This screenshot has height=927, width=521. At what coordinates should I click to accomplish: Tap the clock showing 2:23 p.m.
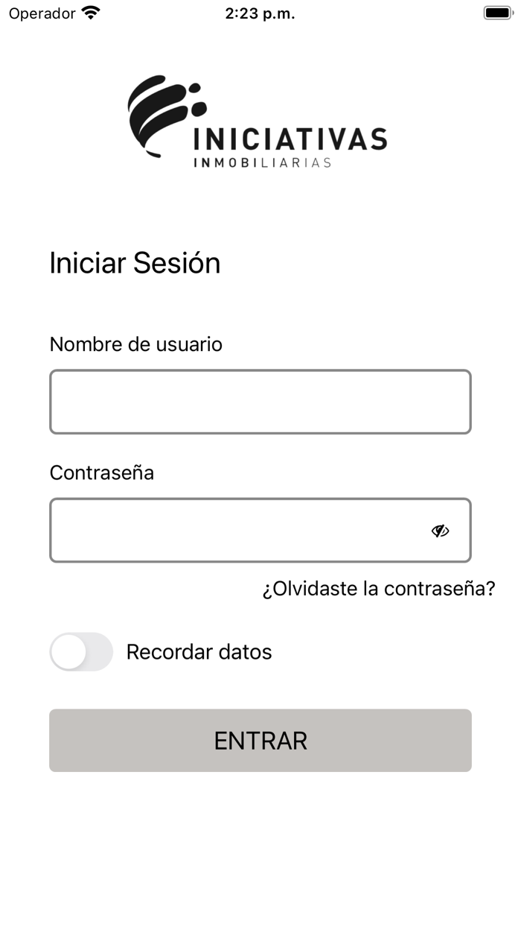pos(260,13)
